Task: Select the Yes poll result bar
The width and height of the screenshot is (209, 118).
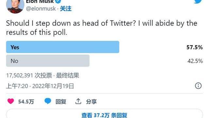Action: 63,47
